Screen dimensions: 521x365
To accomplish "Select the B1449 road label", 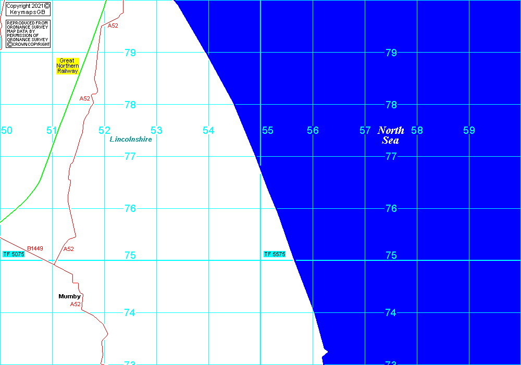I will [x=35, y=249].
